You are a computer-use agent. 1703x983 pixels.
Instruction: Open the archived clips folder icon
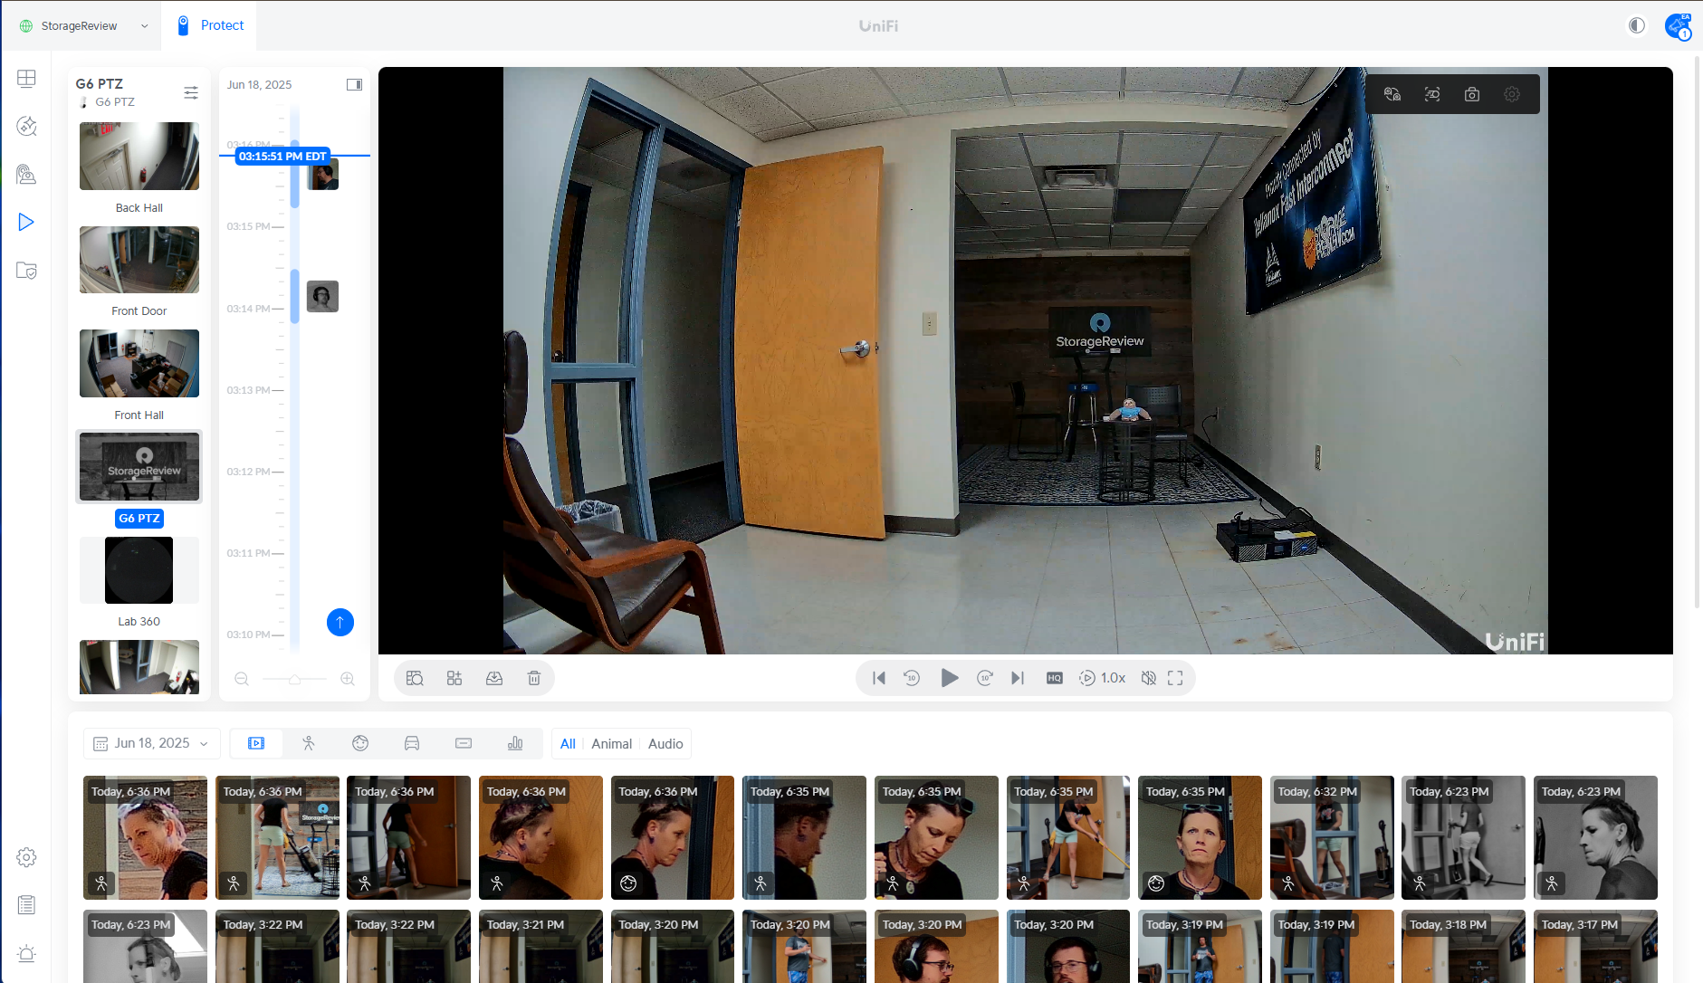click(x=26, y=270)
